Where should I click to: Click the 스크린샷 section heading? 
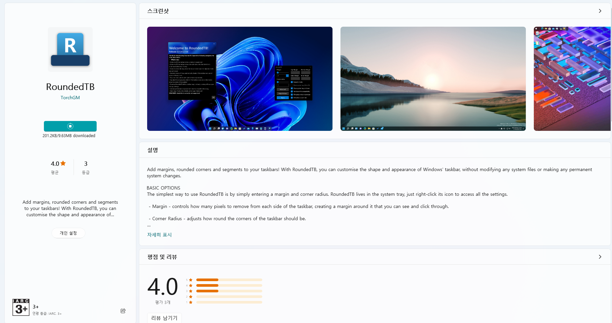point(158,11)
